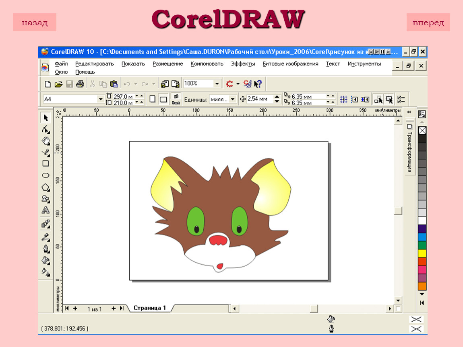This screenshot has width=463, height=347.
Task: Toggle Snap to Objects button
Action: click(x=365, y=100)
